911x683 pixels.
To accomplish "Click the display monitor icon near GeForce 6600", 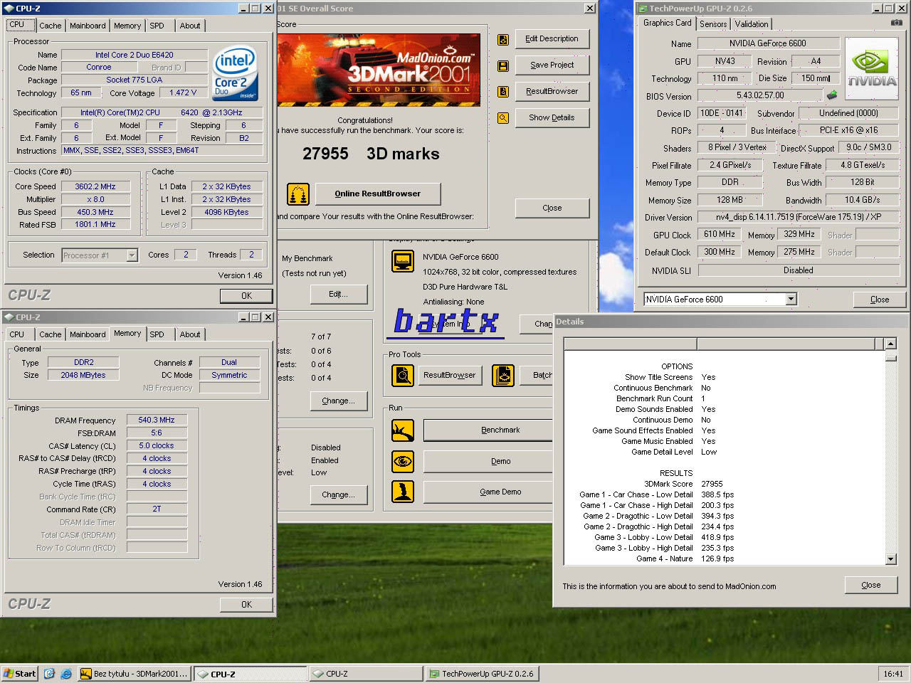I will [403, 261].
